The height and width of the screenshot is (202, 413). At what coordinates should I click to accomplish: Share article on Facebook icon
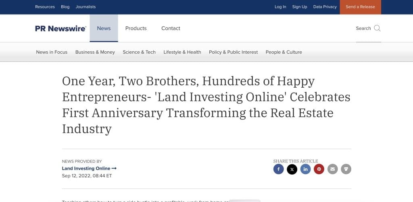278,169
